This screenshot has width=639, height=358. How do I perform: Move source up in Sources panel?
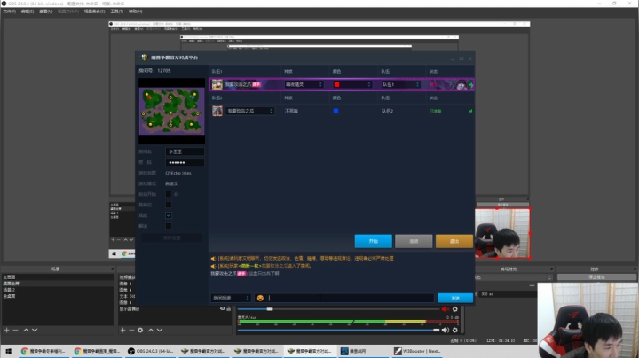pyautogui.click(x=150, y=330)
